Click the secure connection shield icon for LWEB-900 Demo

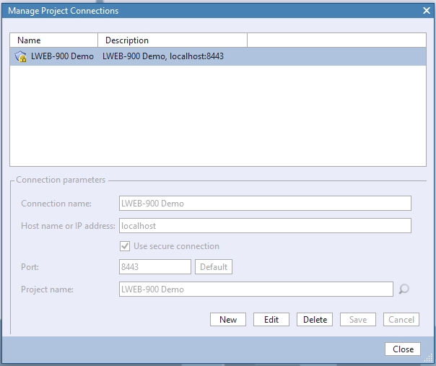(x=21, y=56)
